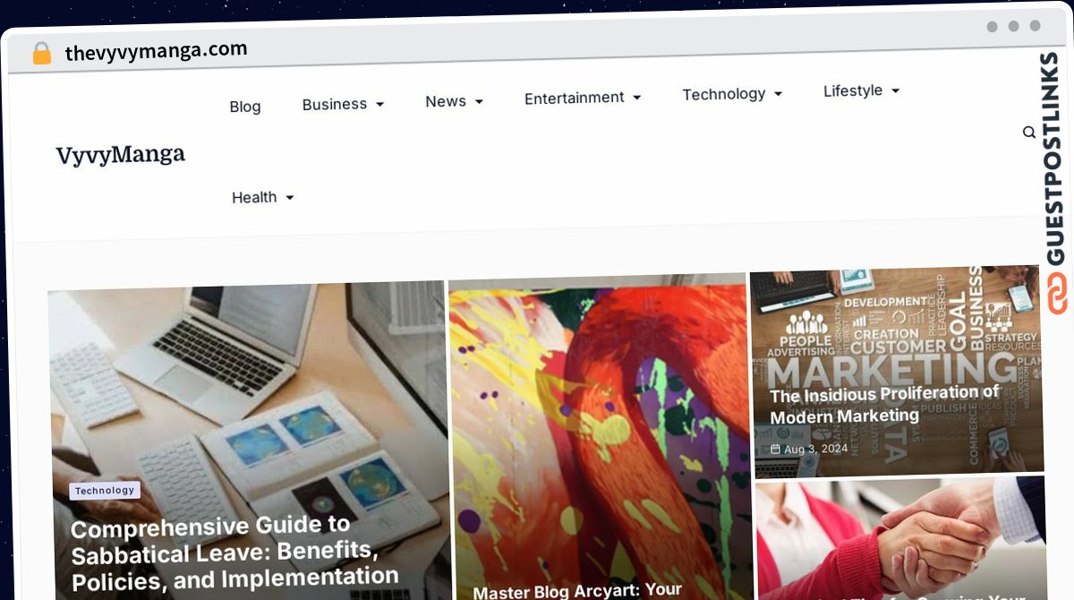Open Master Blog Arcyart article title
This screenshot has width=1074, height=600.
(x=577, y=591)
